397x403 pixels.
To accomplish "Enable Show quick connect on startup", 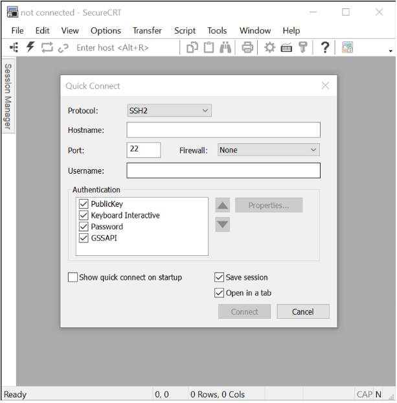I will click(73, 277).
